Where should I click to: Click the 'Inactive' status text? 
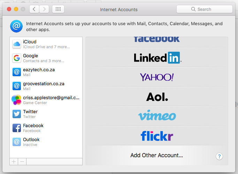(x=30, y=145)
